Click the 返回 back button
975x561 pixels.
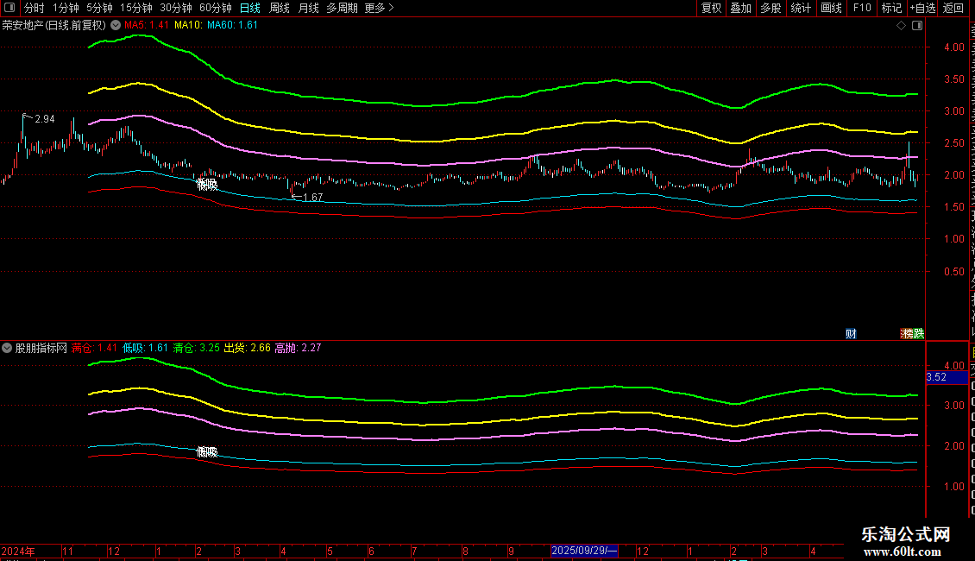coord(953,8)
